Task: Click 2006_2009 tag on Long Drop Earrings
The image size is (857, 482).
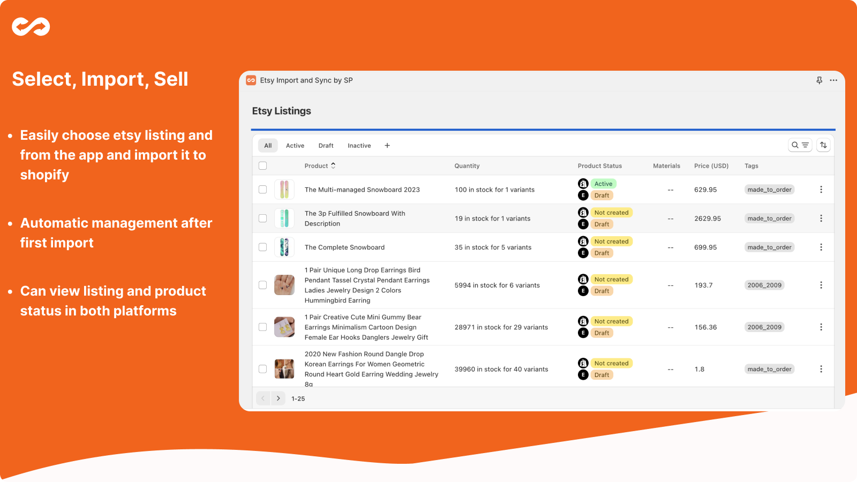Action: [765, 285]
